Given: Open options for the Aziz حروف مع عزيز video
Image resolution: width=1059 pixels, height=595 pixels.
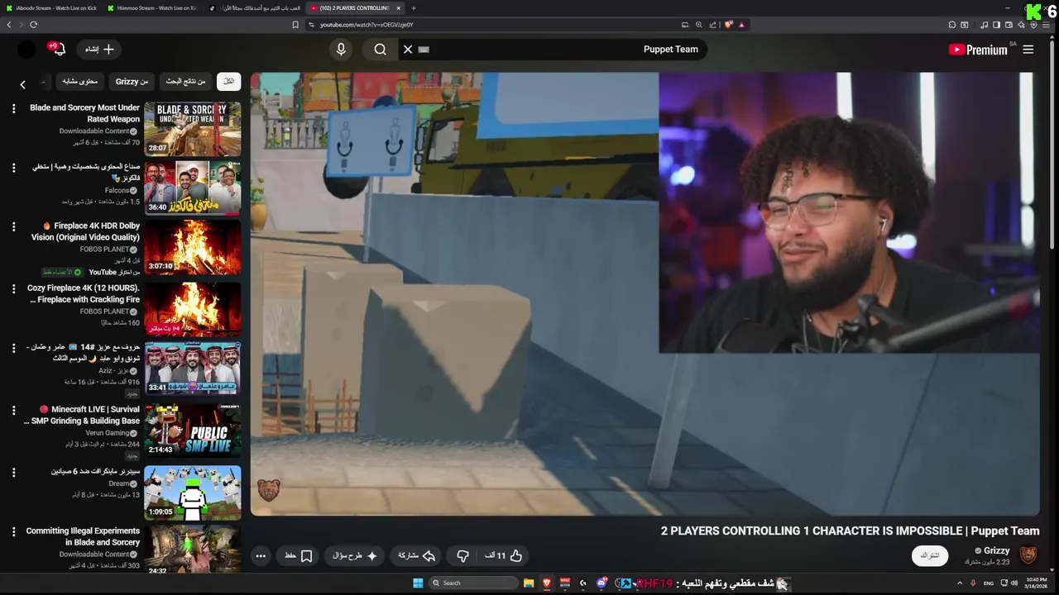Looking at the screenshot, I should tap(13, 348).
